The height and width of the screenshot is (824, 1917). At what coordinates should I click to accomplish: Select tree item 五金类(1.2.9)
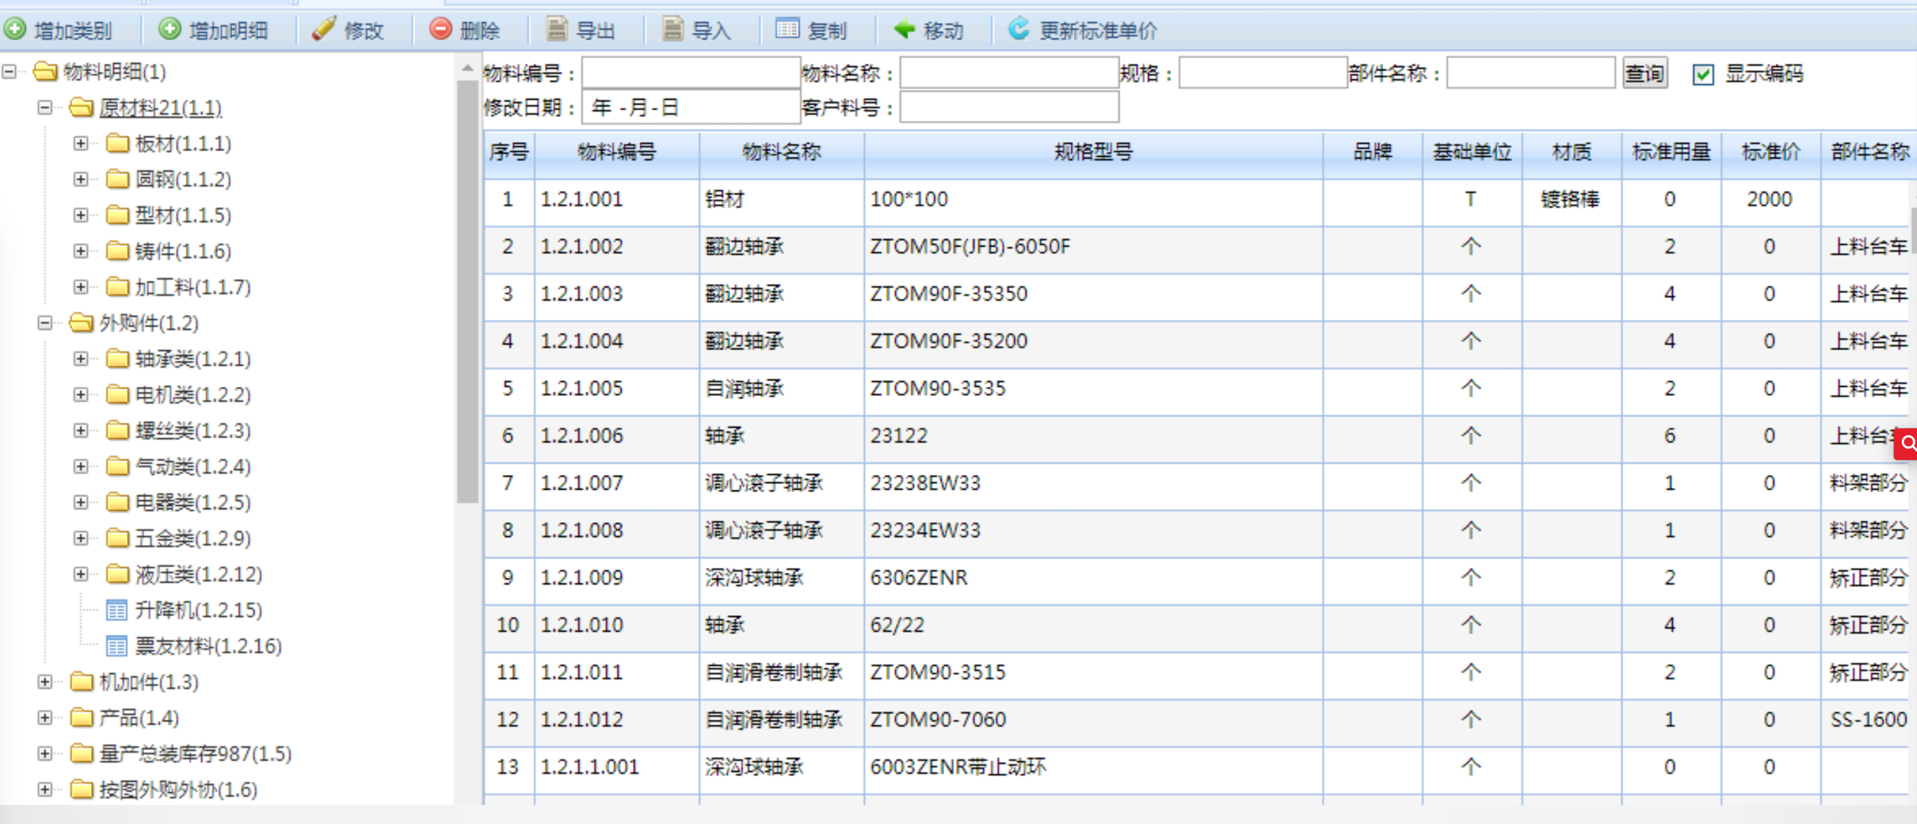(193, 538)
